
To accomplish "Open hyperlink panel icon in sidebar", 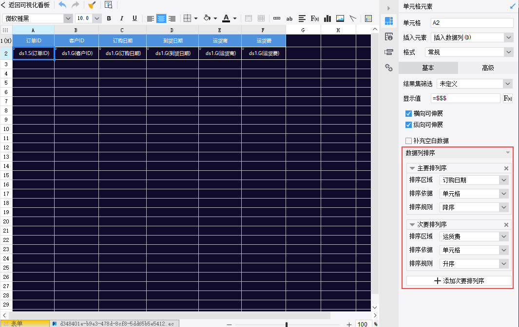I will pos(389,68).
